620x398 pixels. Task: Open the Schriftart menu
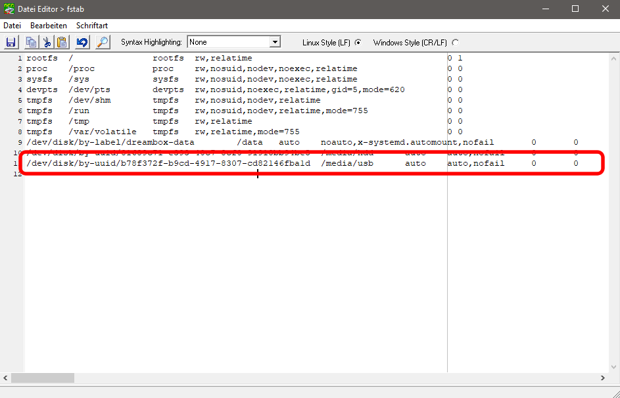tap(92, 26)
